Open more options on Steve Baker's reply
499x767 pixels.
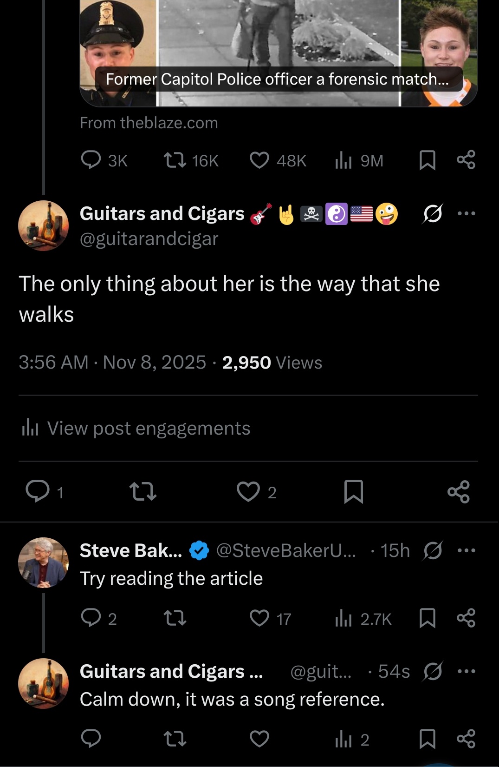466,551
